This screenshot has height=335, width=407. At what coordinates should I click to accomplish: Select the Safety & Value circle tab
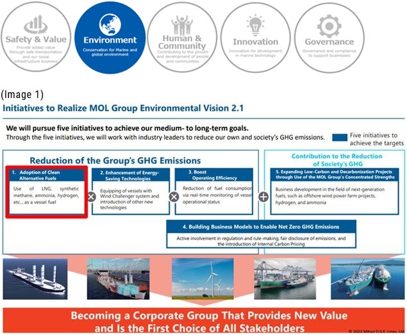pyautogui.click(x=36, y=38)
